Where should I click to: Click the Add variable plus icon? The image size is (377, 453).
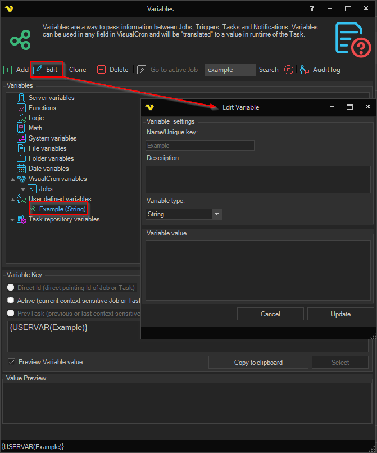click(7, 70)
